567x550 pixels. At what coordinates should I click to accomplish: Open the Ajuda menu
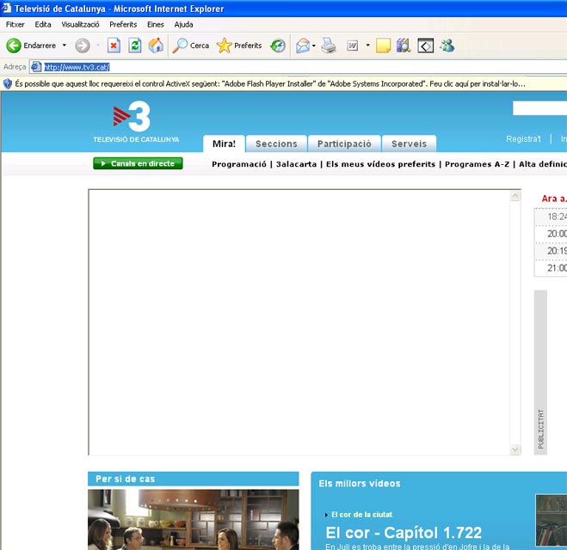[x=183, y=25]
